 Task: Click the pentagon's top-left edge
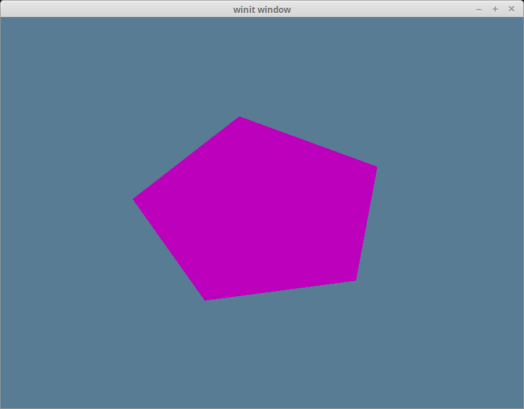click(188, 157)
